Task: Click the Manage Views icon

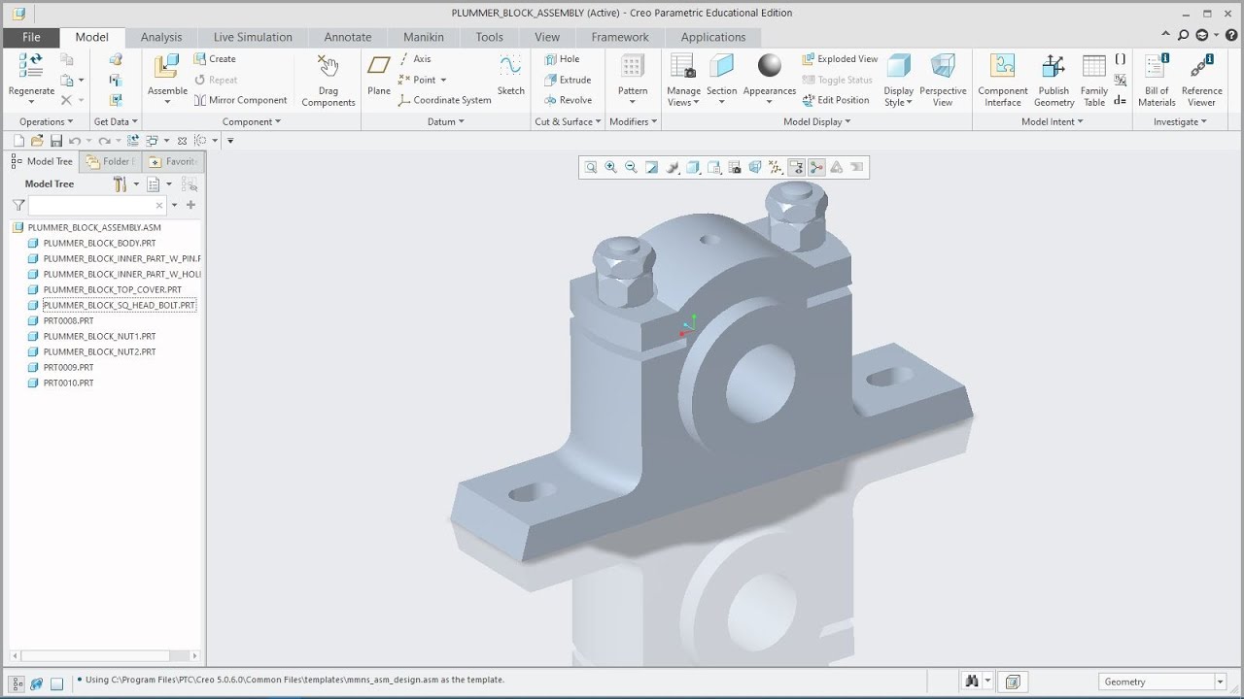Action: tap(683, 66)
